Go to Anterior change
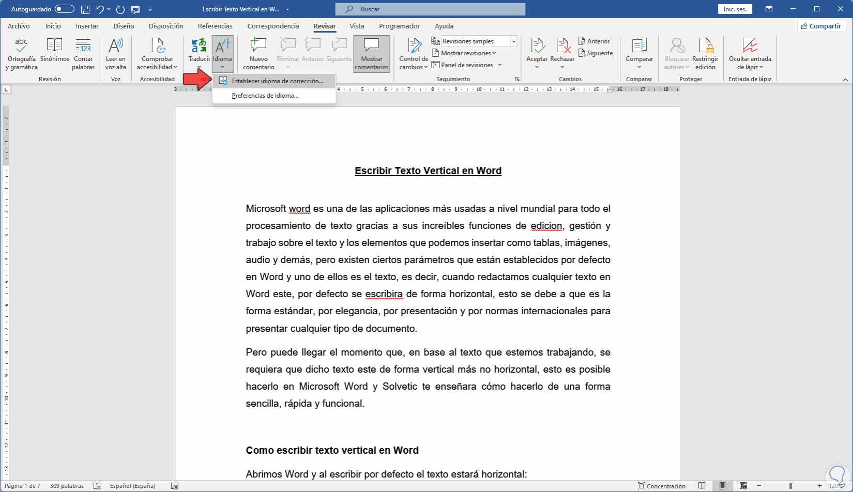 (594, 41)
